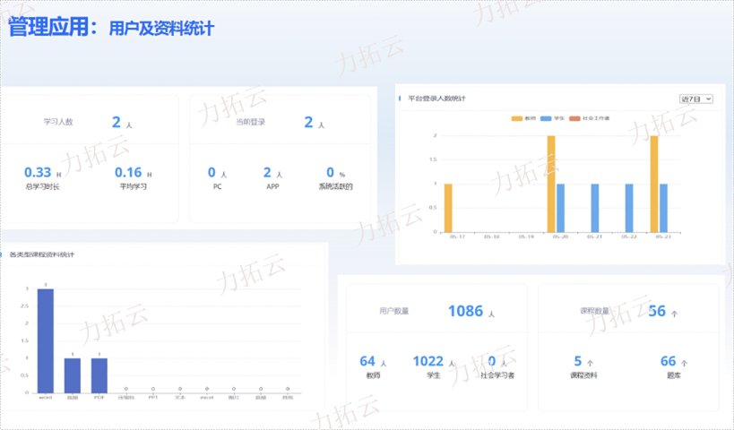Click the 0.33 total study hours value
This screenshot has height=430, width=734.
click(38, 172)
